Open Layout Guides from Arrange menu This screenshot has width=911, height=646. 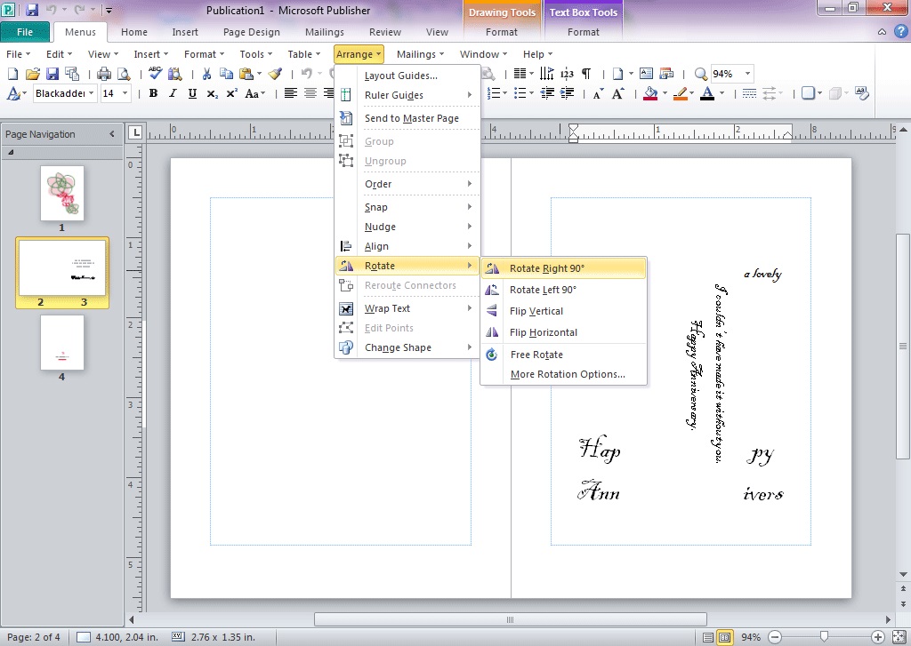point(400,76)
